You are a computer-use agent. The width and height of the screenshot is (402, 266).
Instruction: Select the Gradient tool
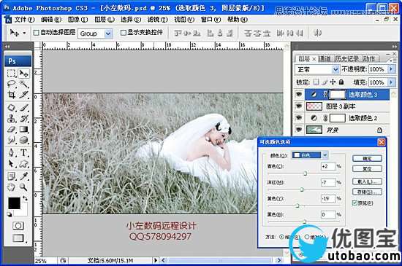[x=24, y=129]
